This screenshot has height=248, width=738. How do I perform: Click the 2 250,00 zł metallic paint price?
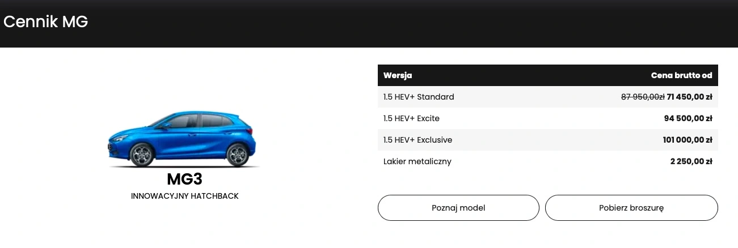[691, 161]
